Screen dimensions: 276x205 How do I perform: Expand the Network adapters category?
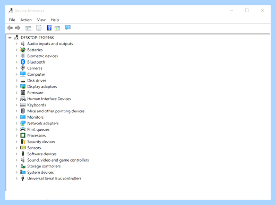[16, 123]
